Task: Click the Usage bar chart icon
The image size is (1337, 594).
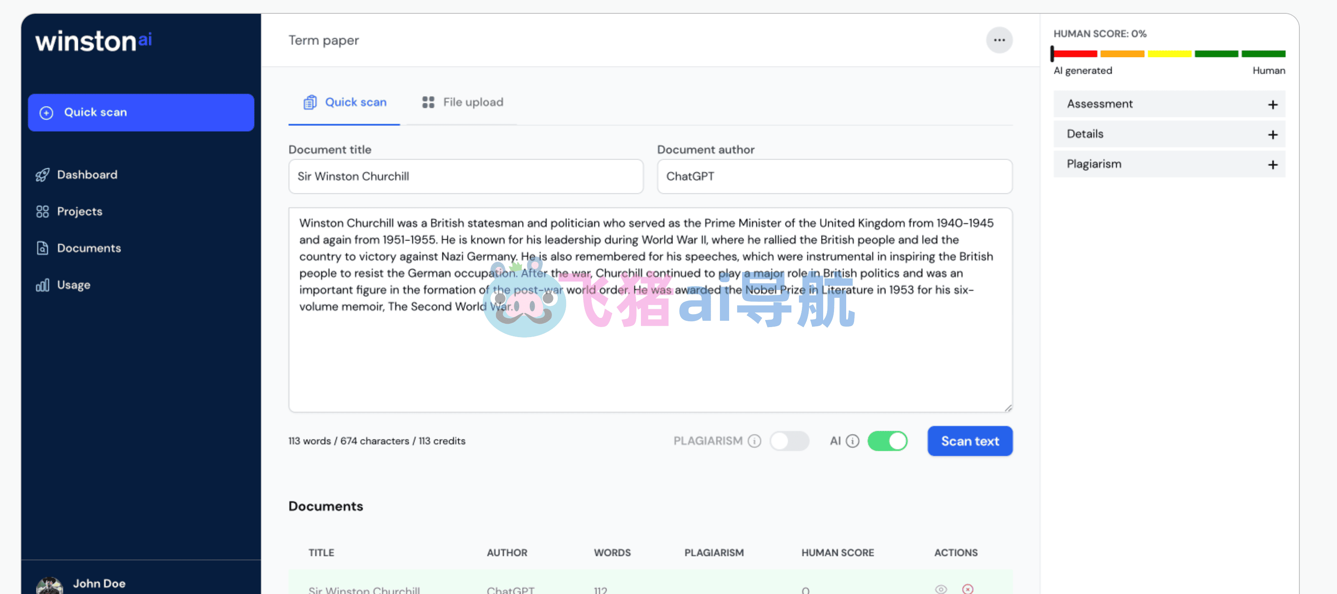Action: pyautogui.click(x=43, y=285)
